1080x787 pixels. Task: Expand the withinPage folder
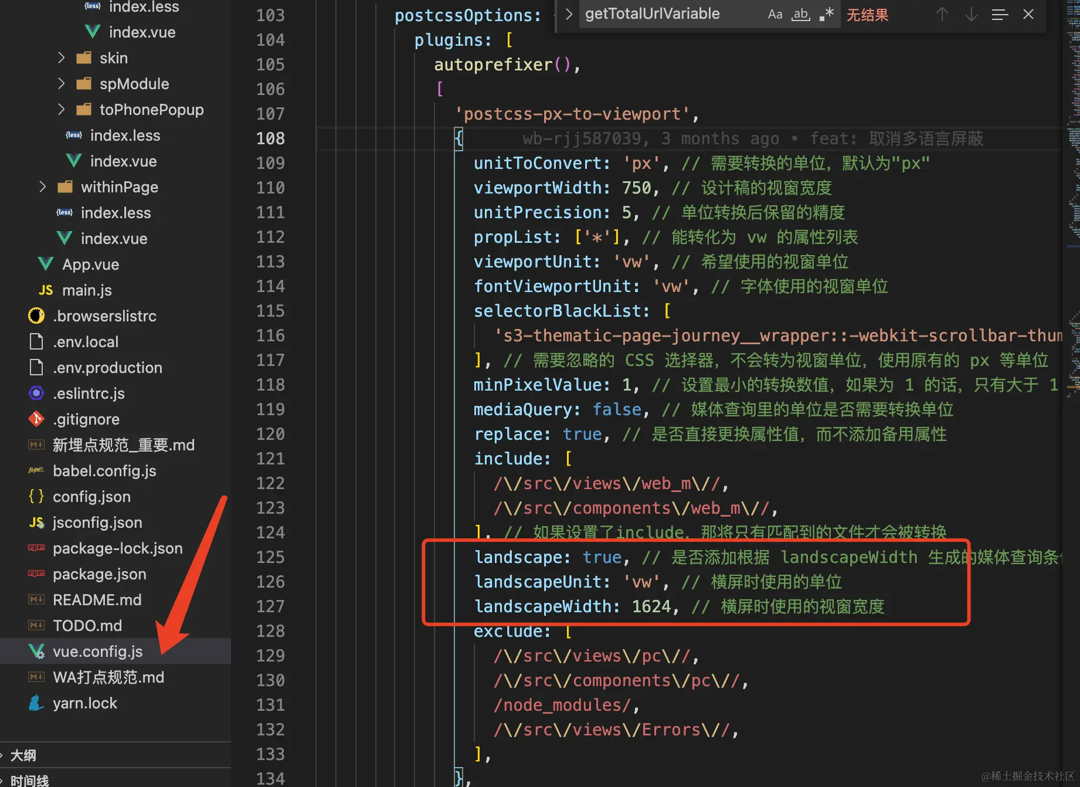tap(42, 186)
